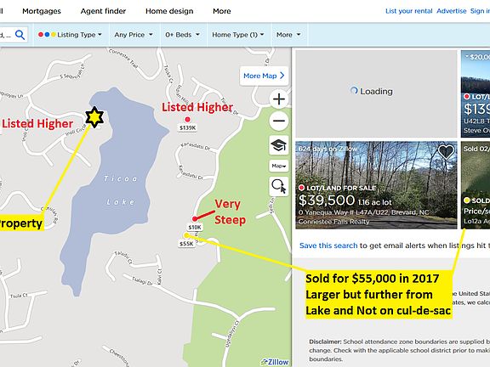Image resolution: width=490 pixels, height=367 pixels.
Task: Click the More Map button
Action: click(x=264, y=76)
